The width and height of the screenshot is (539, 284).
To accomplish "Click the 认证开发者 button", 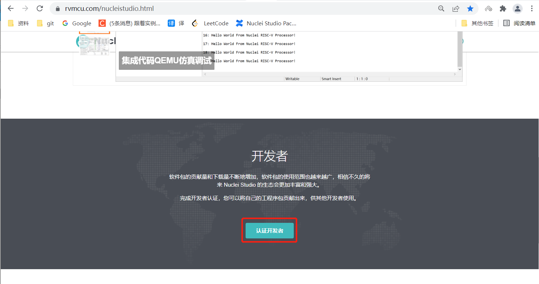I will pos(269,231).
